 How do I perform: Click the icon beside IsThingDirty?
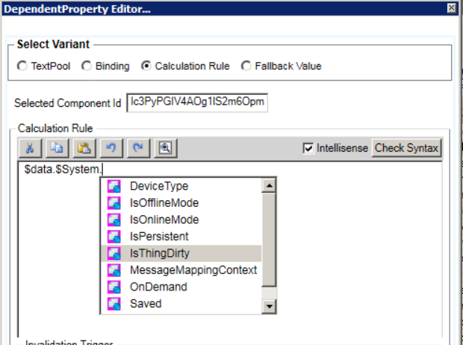(114, 253)
